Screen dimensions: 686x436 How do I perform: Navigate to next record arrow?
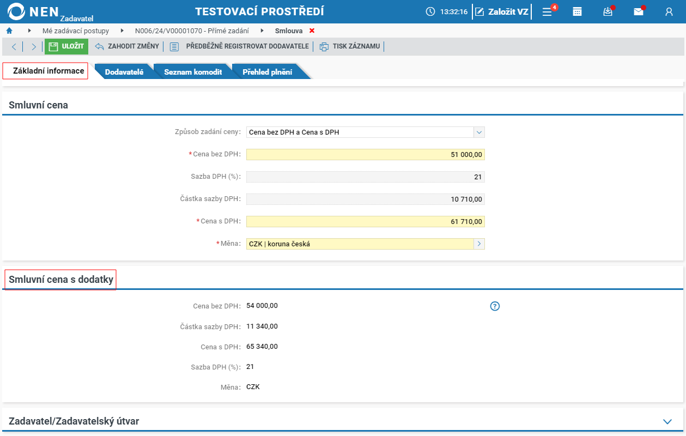click(33, 46)
